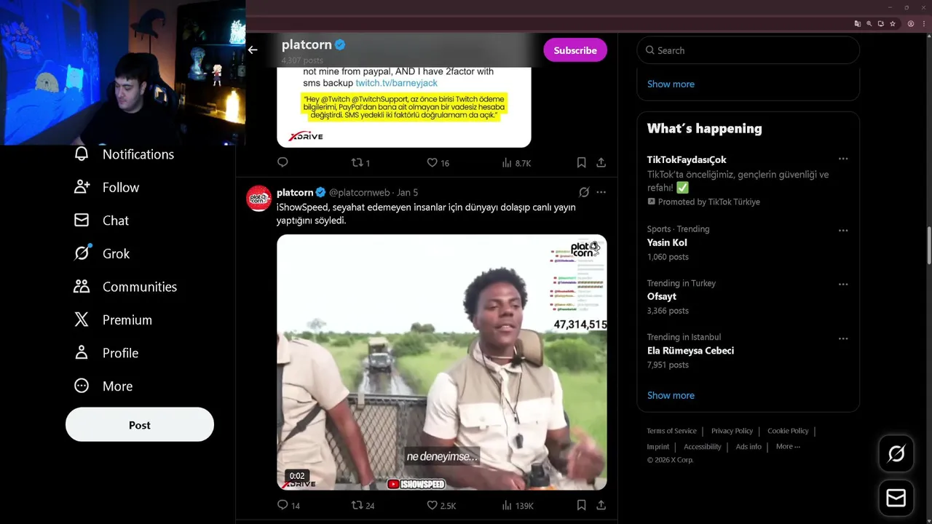Open the Follow page in sidebar
932x524 pixels.
tap(106, 187)
